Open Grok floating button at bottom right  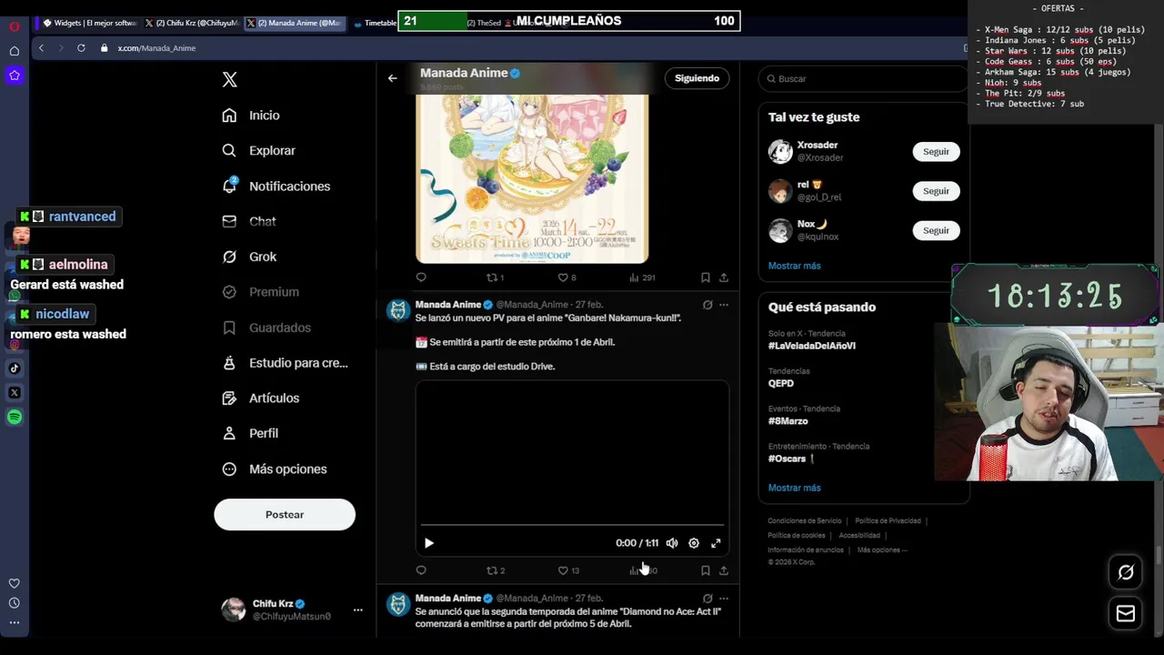(x=1126, y=572)
